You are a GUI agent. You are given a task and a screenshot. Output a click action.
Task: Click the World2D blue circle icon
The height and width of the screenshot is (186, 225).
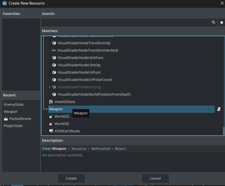51,117
